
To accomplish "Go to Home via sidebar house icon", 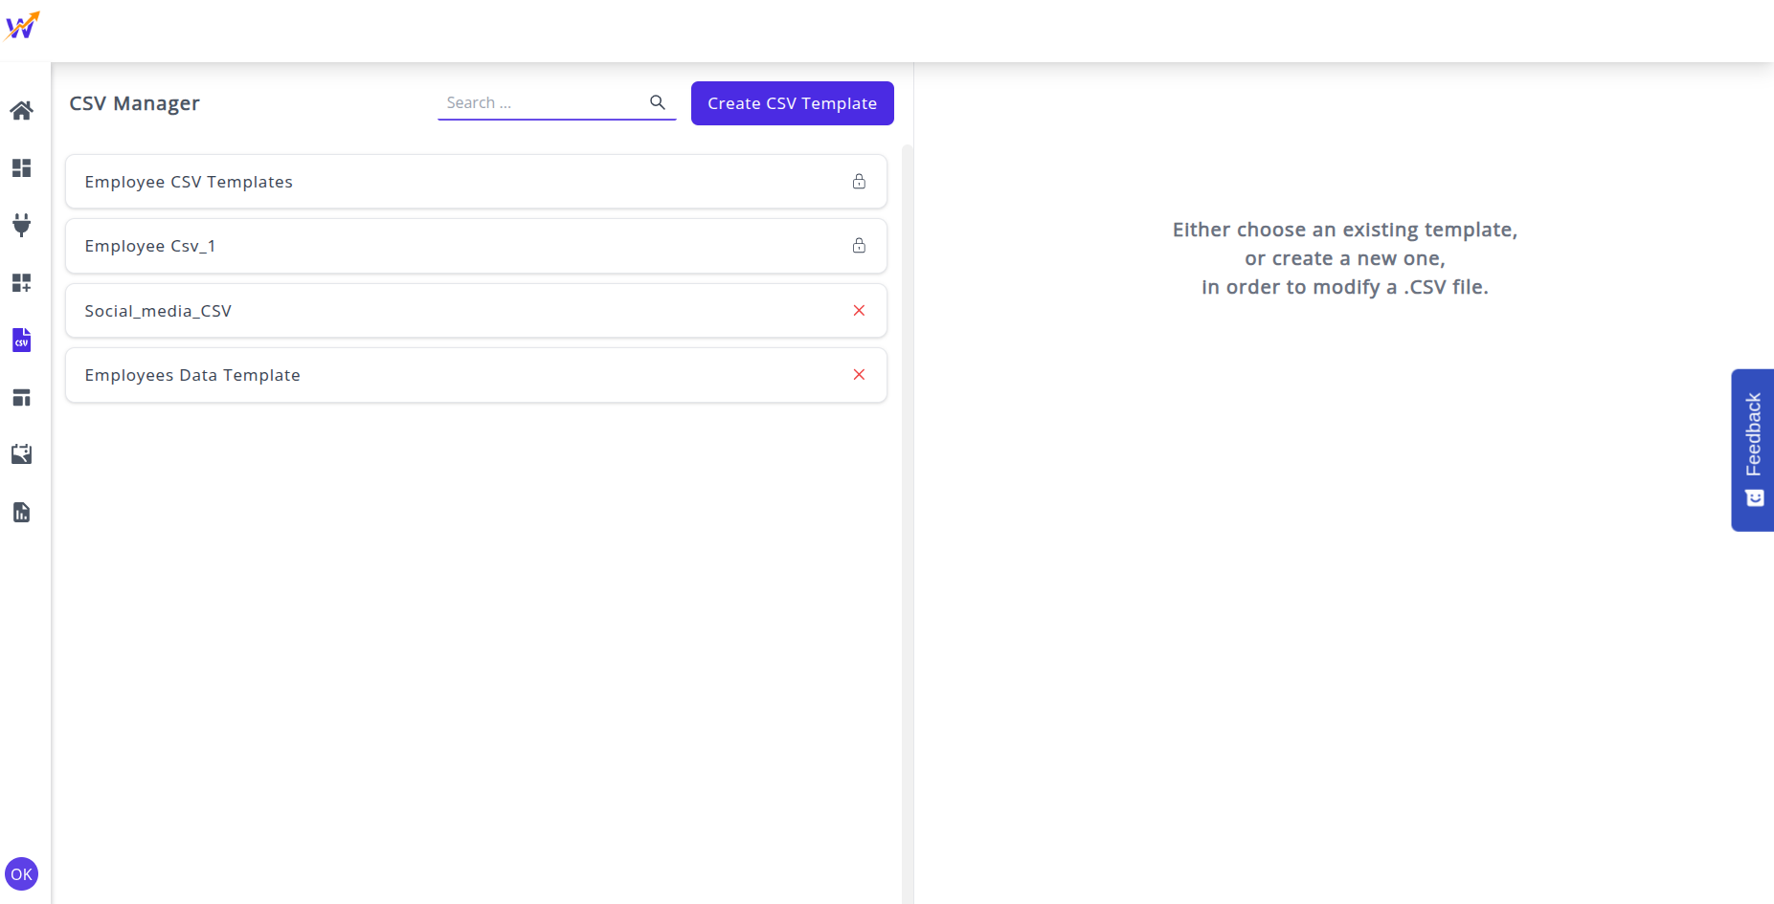I will 21,111.
